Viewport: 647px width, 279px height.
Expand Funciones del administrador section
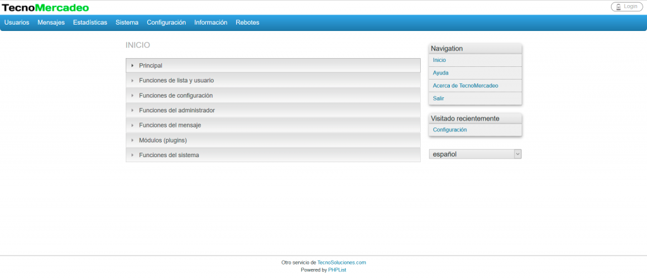177,110
